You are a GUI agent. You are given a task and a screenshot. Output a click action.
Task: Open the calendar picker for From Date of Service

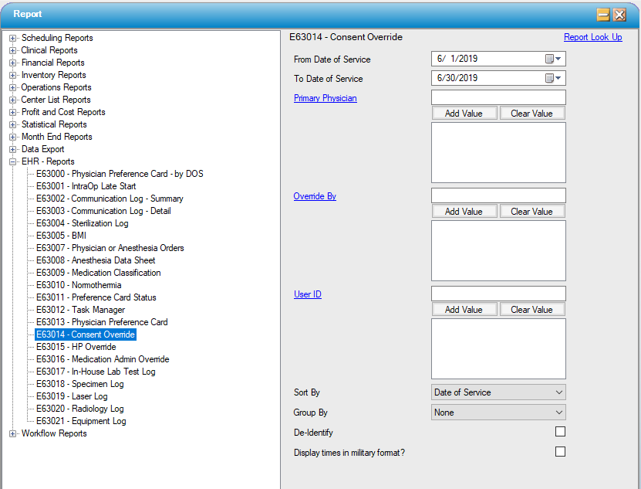pos(557,58)
